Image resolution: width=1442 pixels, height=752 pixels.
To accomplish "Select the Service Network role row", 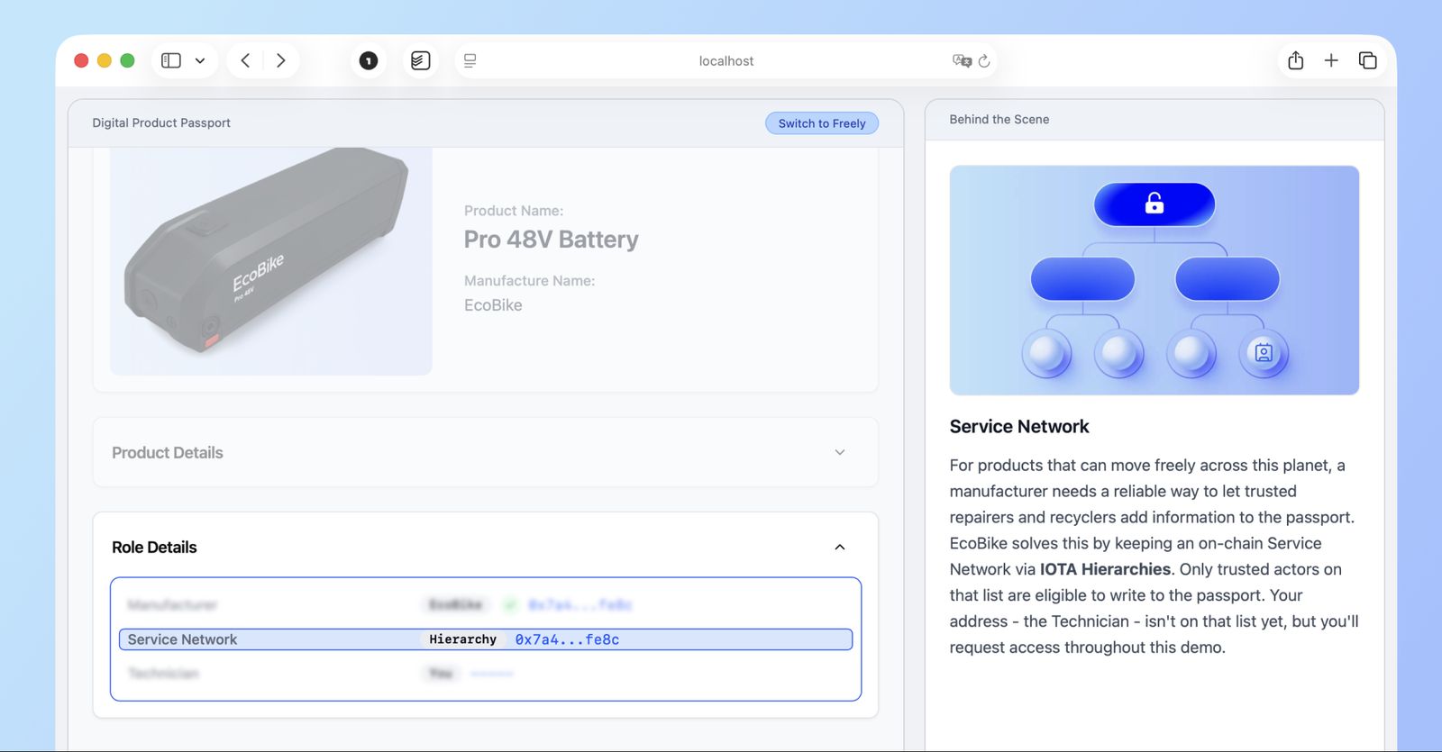I will pos(486,639).
